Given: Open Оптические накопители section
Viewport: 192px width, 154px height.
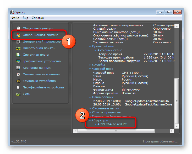Looking at the screenshot, I should (x=41, y=74).
